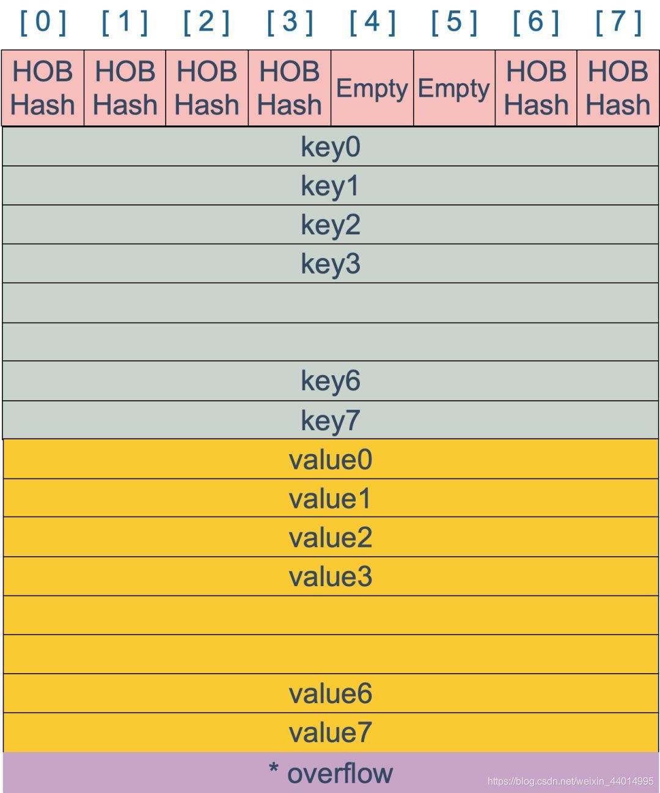The image size is (660, 793).
Task: Click the [0] index label
Action: tap(43, 22)
